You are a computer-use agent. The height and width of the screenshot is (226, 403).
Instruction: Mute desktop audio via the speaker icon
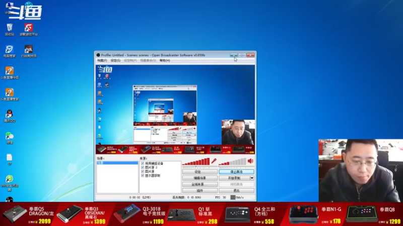click(250, 161)
